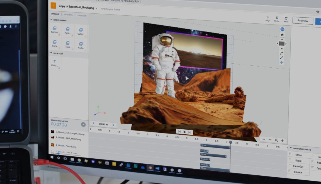Apply the Bounce motion effect
The height and width of the screenshot is (184, 321).
point(298,172)
